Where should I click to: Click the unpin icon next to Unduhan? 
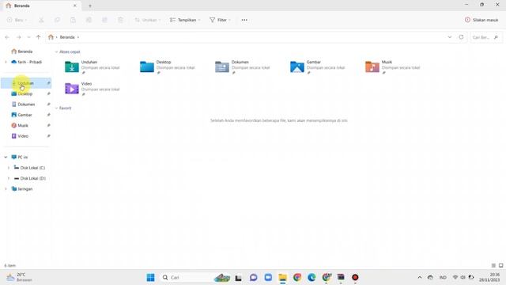point(48,83)
